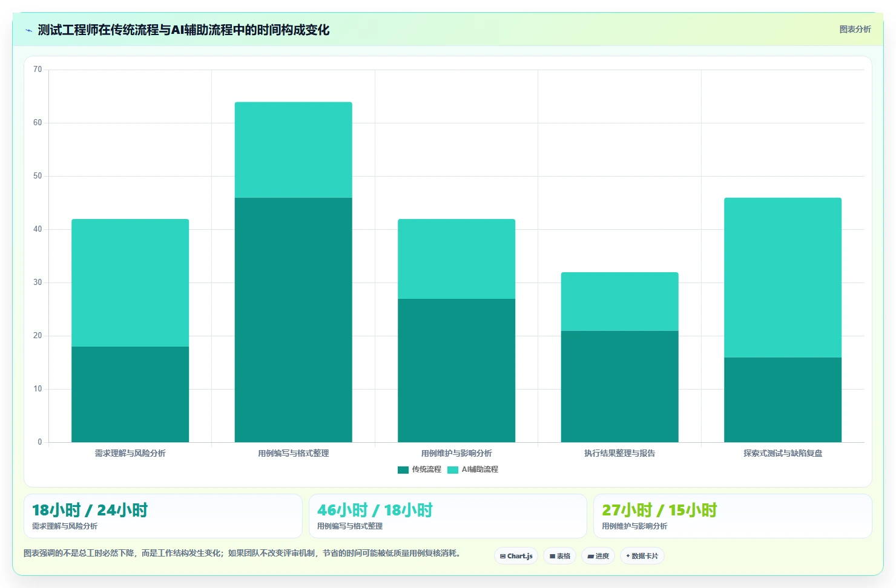Click the y-axis tick label 10
The image size is (896, 588).
38,389
